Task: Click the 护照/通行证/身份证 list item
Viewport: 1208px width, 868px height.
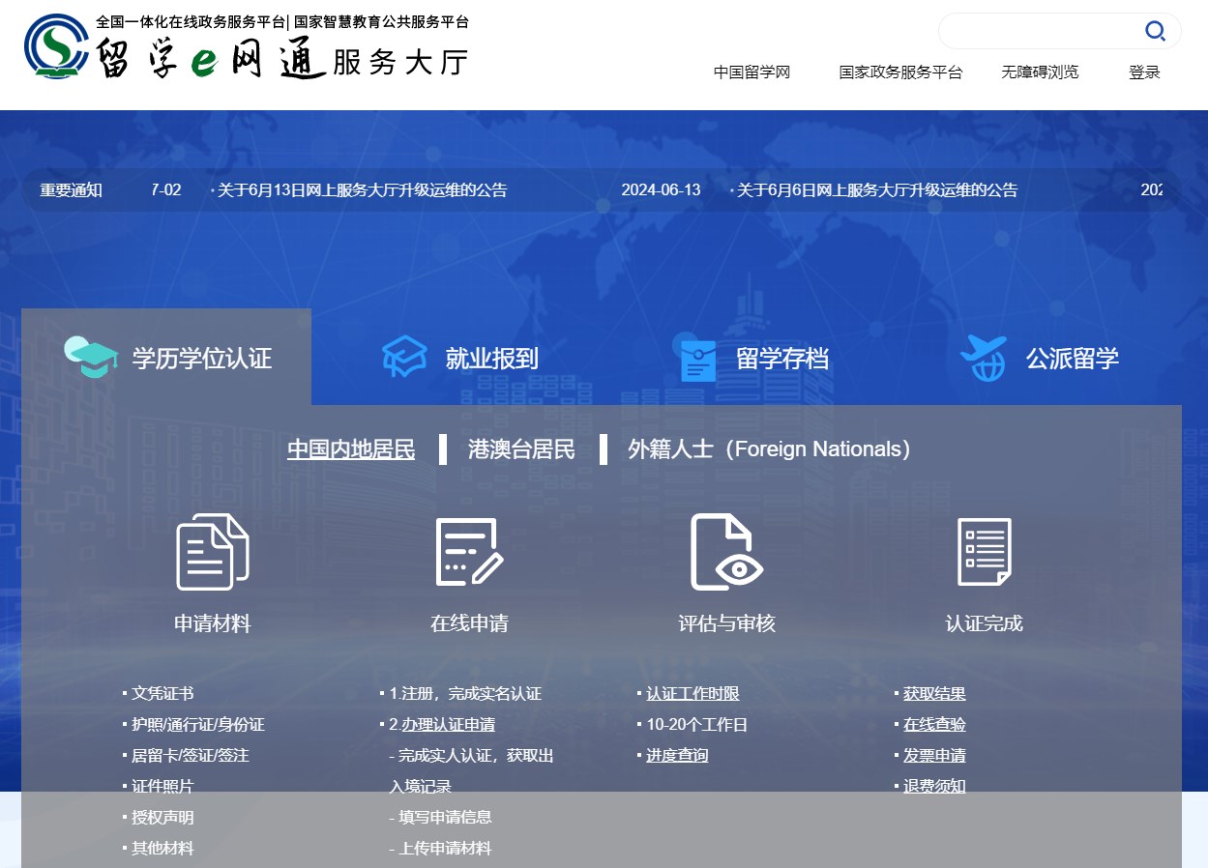Action: [x=198, y=725]
